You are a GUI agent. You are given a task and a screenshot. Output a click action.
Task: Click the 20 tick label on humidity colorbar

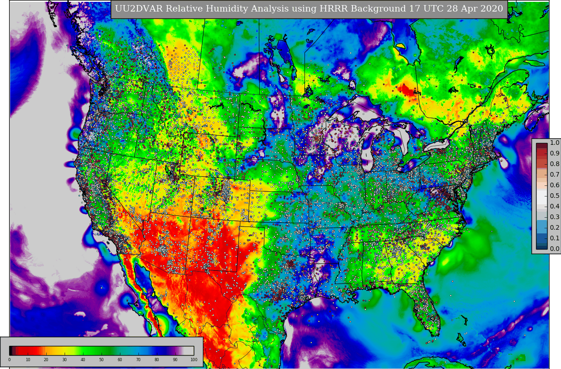tap(46, 360)
